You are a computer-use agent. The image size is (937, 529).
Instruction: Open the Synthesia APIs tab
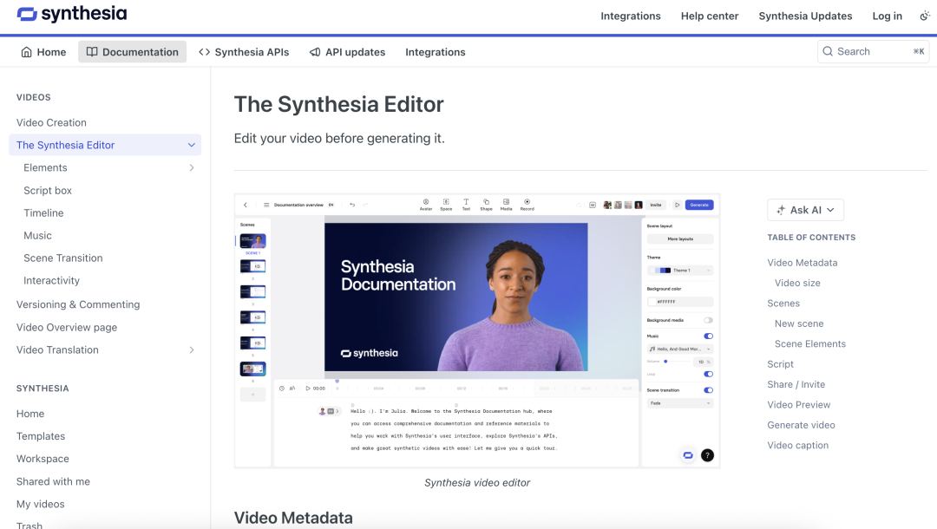(x=244, y=52)
